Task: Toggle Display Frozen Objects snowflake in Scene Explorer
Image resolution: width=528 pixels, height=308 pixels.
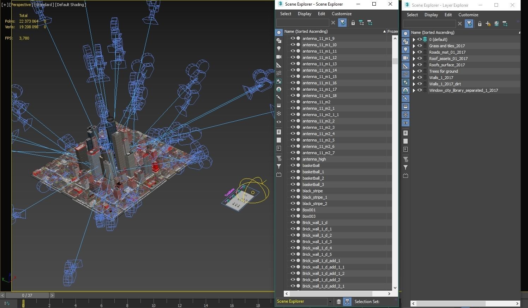Action: coord(279,114)
